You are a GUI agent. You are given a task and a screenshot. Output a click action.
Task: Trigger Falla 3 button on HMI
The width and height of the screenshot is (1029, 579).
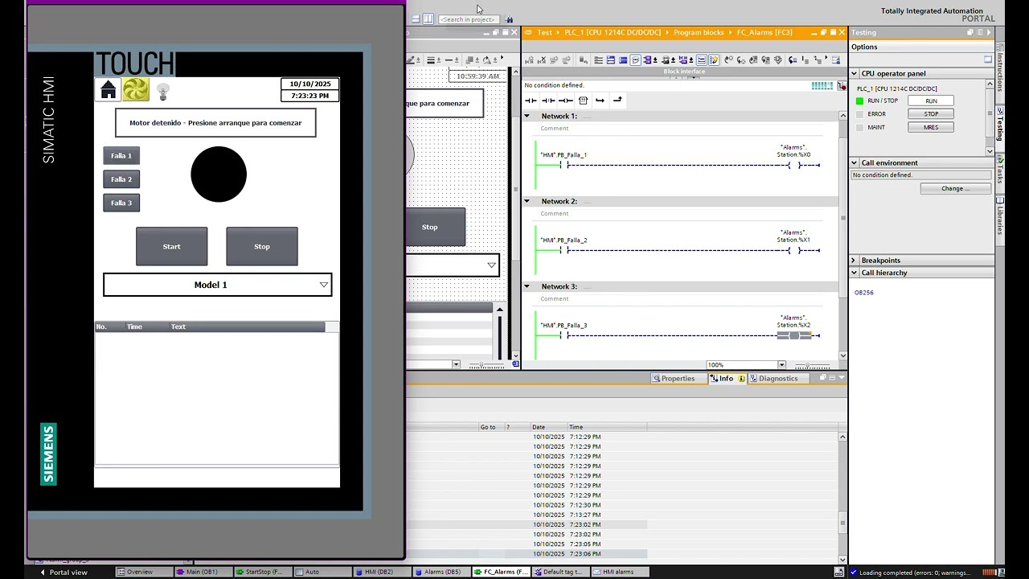(121, 203)
